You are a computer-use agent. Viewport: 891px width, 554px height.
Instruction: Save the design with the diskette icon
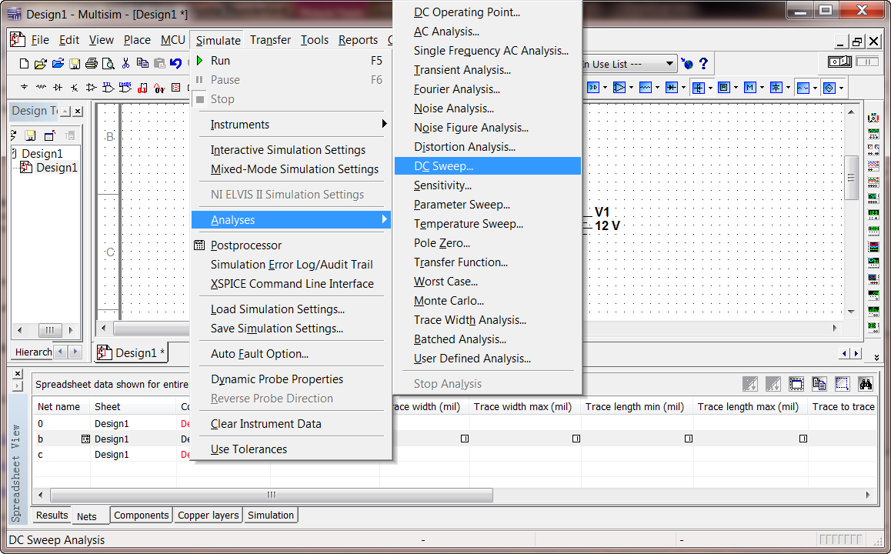click(75, 64)
